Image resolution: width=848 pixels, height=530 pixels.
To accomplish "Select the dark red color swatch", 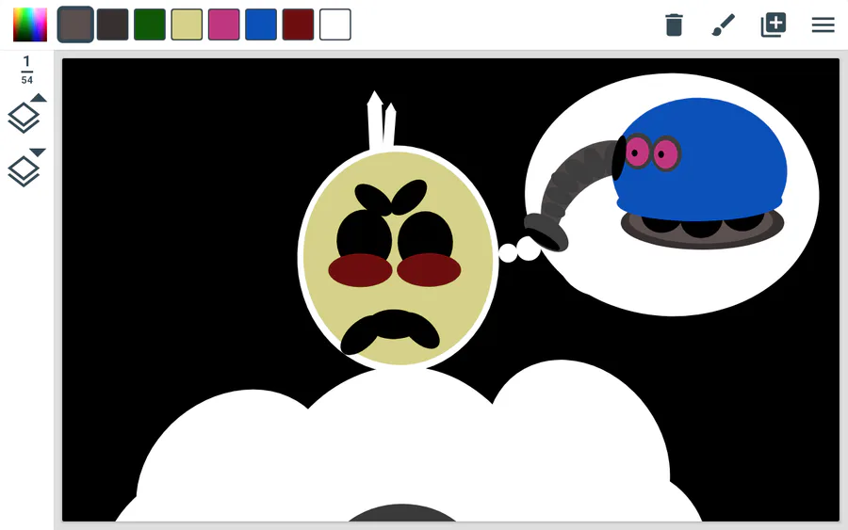I will (x=298, y=24).
